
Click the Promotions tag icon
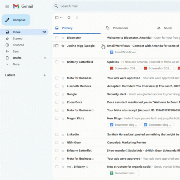point(108,28)
